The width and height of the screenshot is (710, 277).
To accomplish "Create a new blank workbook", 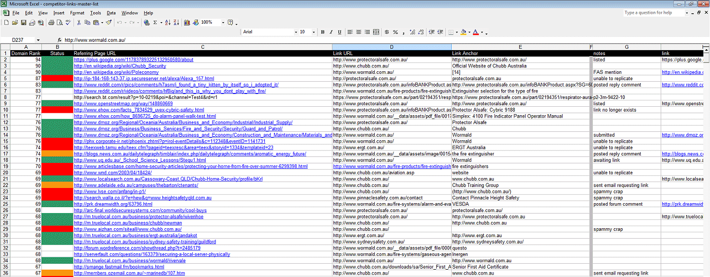I will (6, 22).
